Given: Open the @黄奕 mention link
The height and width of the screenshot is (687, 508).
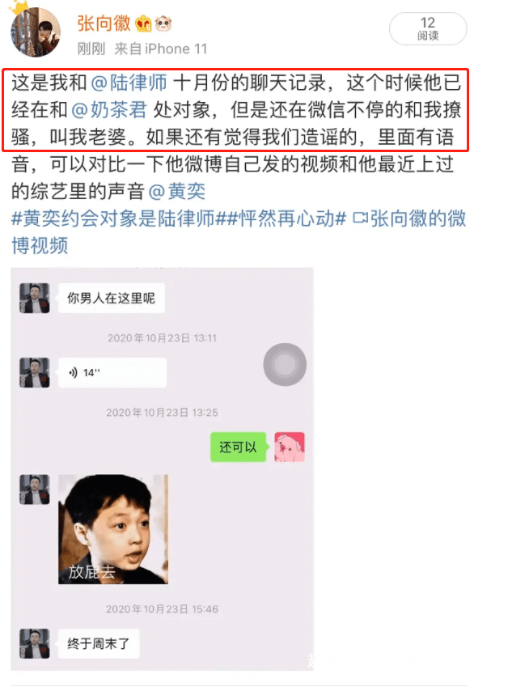Looking at the screenshot, I should pyautogui.click(x=177, y=191).
